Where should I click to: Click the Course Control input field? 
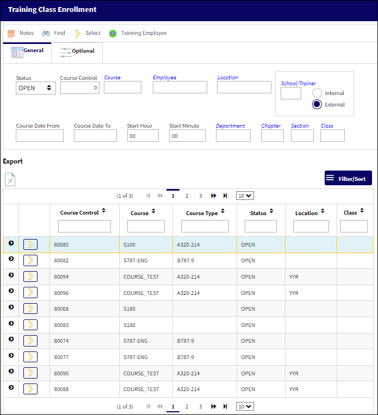tap(80, 88)
